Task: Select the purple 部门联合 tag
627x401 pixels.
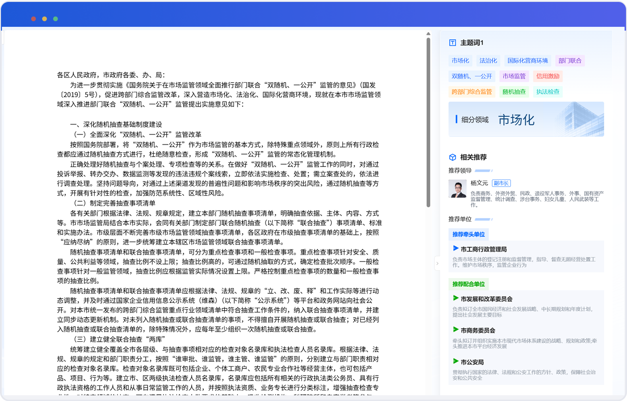Action: pos(569,61)
